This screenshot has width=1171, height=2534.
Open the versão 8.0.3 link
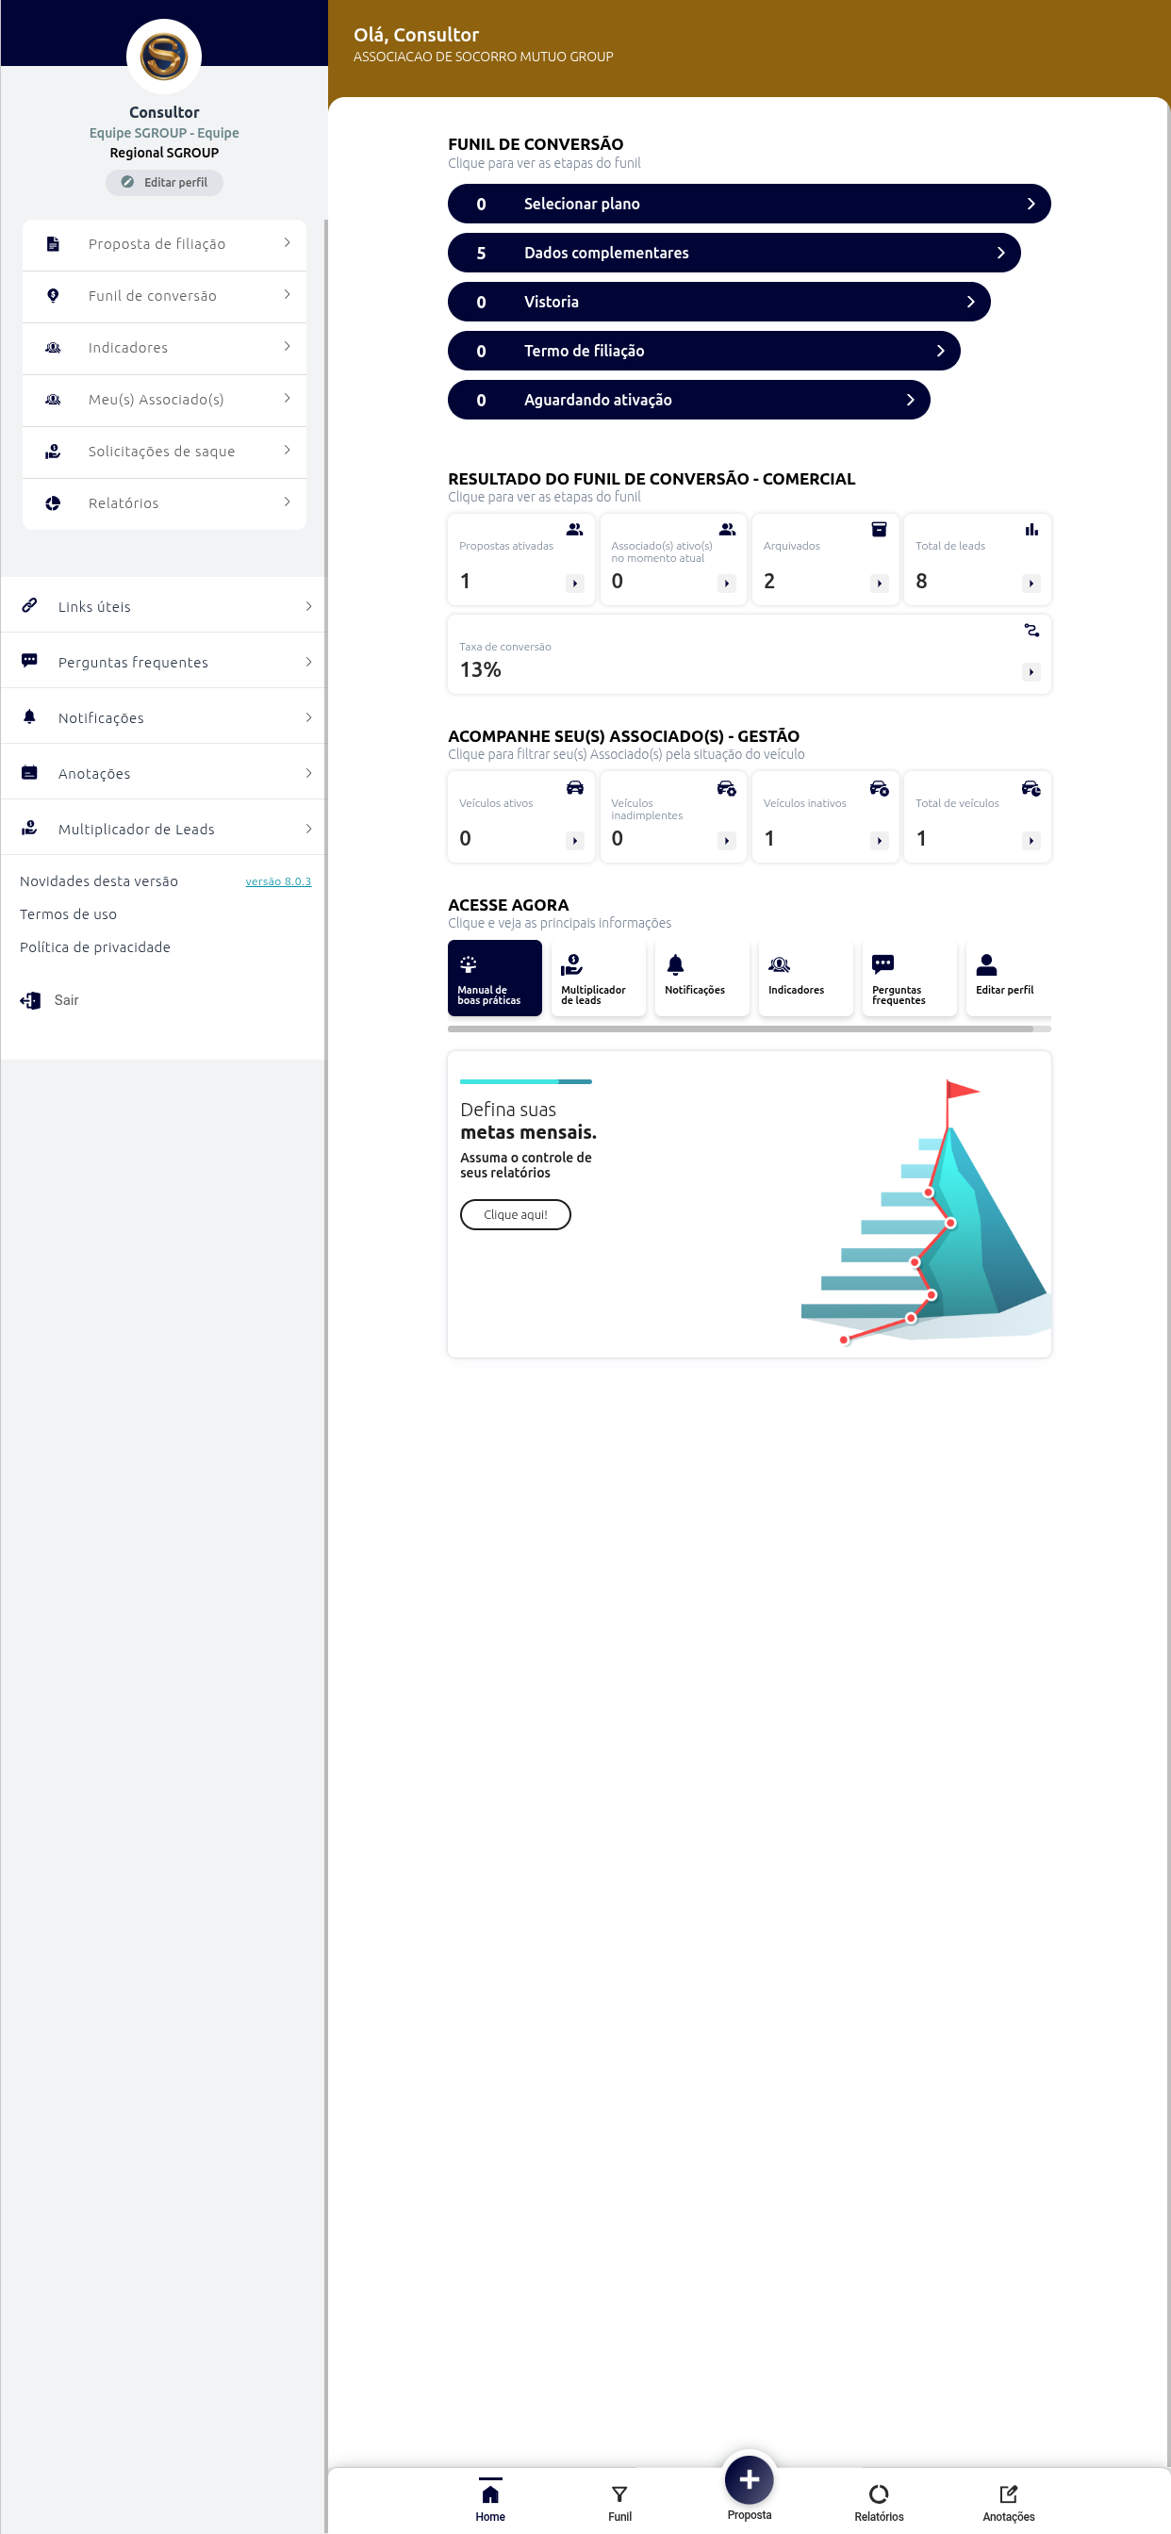[x=278, y=881]
